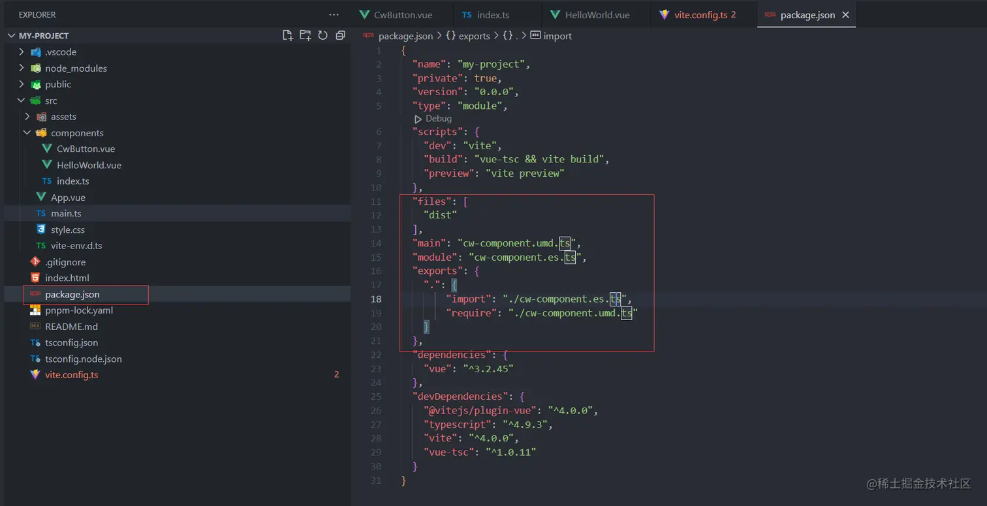987x506 pixels.
Task: Click the error badge 2 beside vite.config.ts
Action: pos(337,375)
